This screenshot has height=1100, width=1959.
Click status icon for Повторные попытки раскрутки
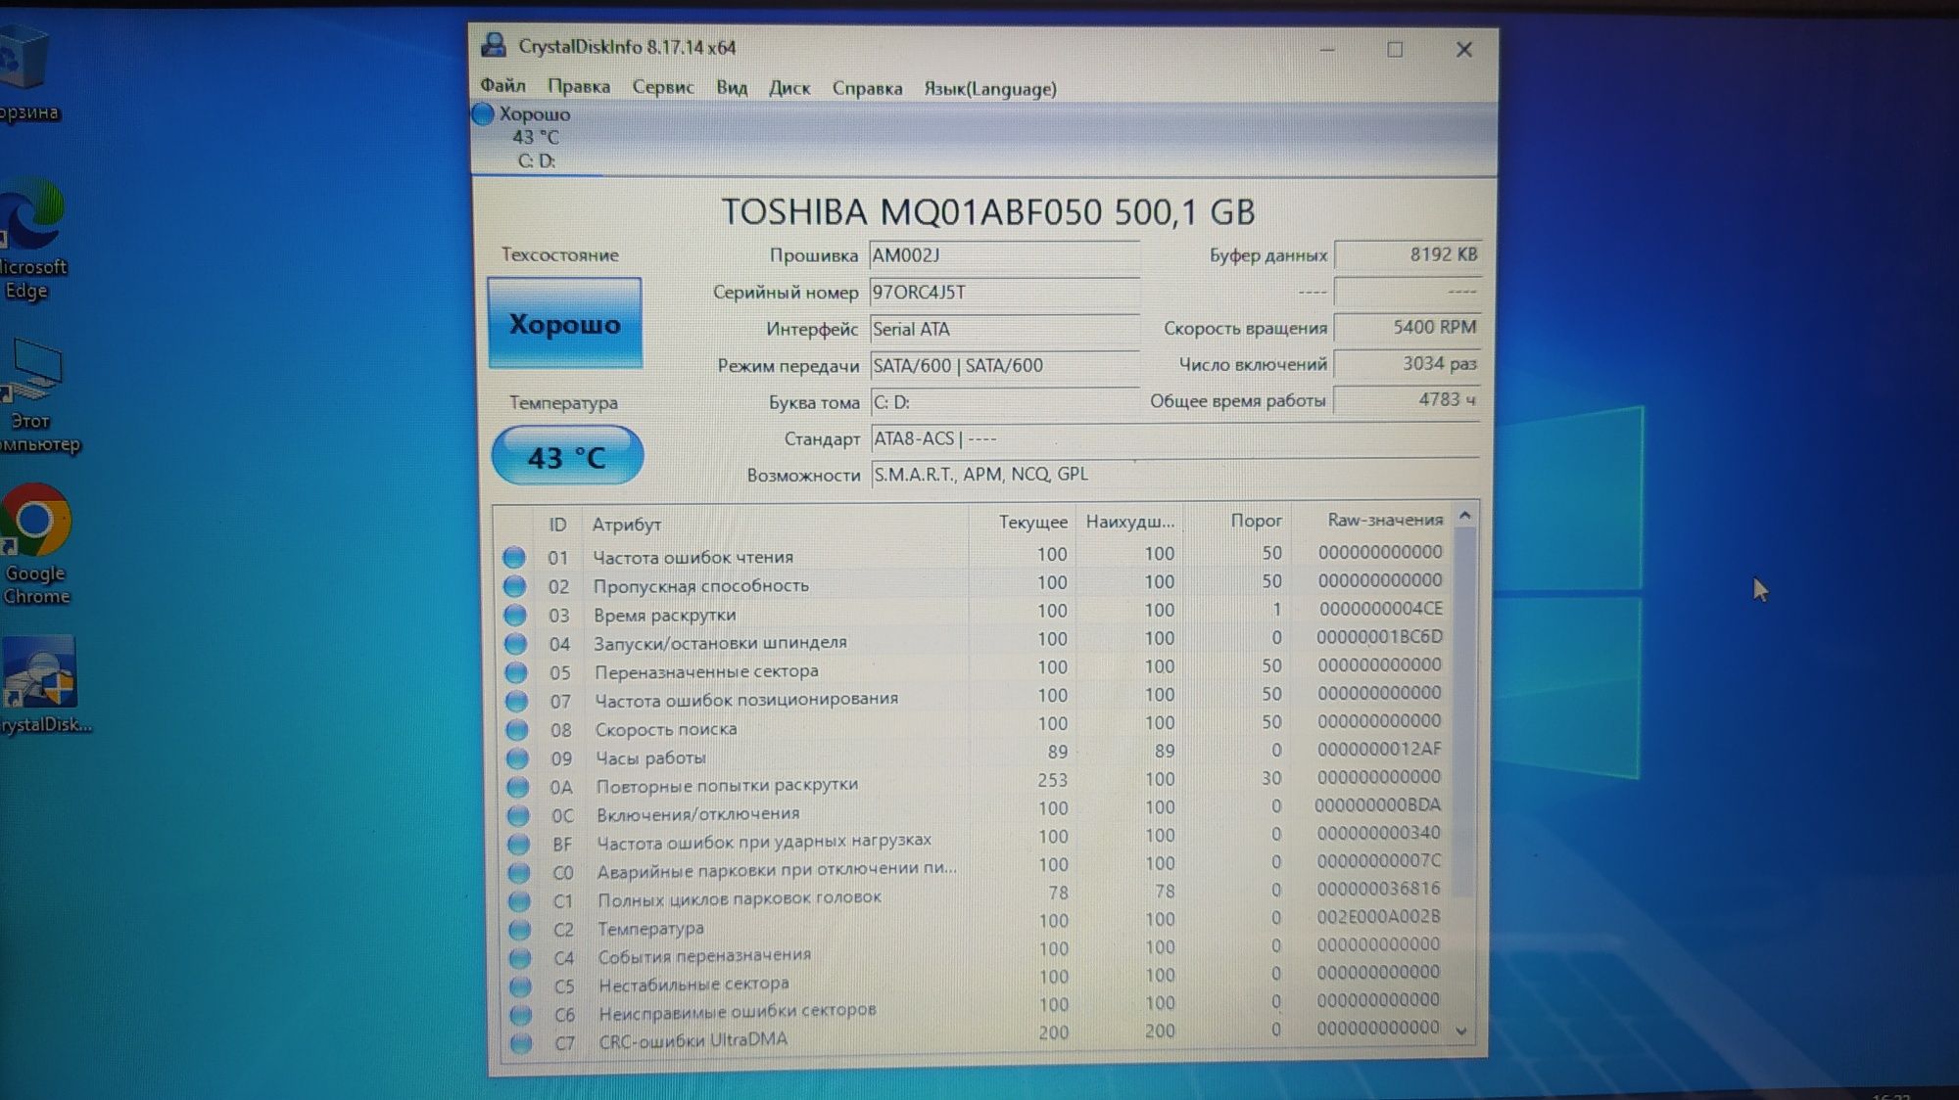[x=518, y=787]
